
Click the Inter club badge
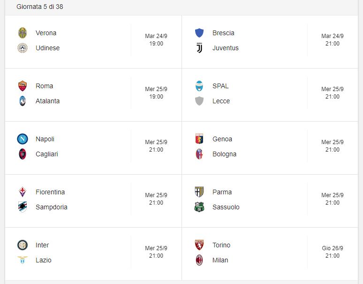click(x=23, y=245)
